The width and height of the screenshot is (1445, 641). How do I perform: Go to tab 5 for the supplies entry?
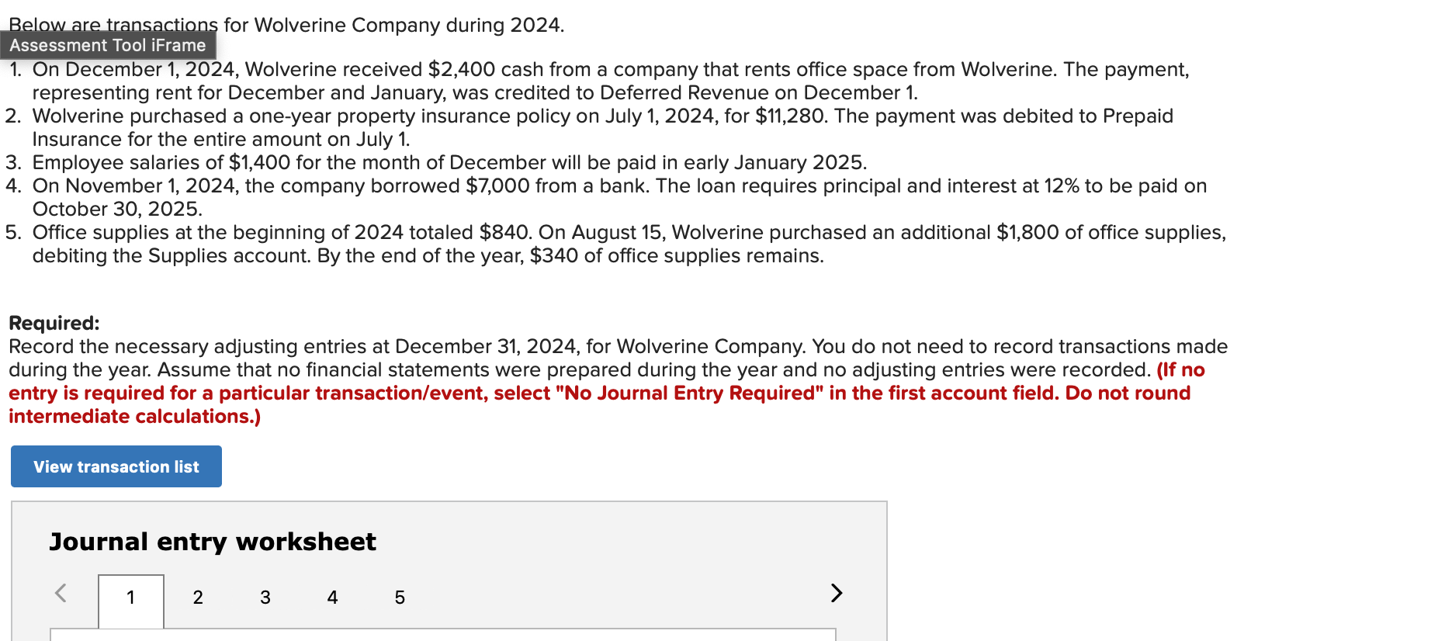pyautogui.click(x=399, y=598)
